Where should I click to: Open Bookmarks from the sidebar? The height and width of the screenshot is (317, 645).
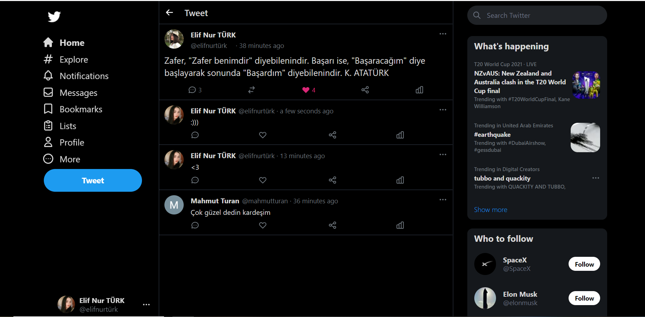[x=73, y=109]
